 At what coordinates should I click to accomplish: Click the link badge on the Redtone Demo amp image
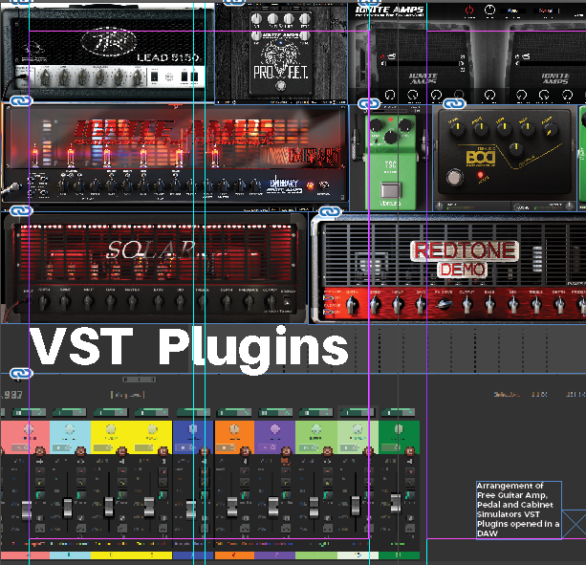tap(330, 212)
